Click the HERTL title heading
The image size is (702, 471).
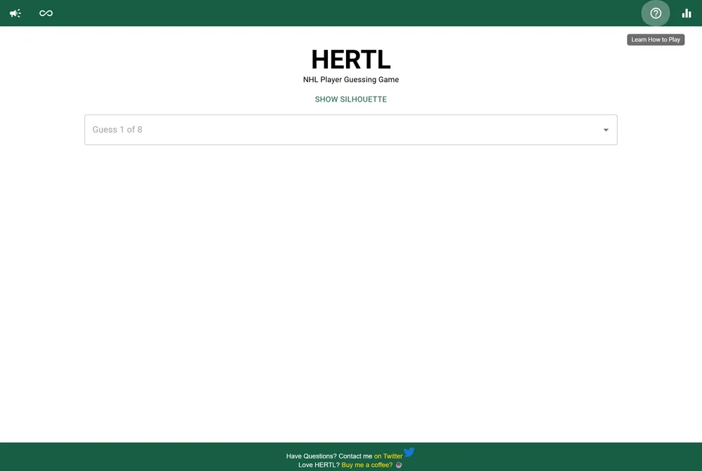point(350,60)
